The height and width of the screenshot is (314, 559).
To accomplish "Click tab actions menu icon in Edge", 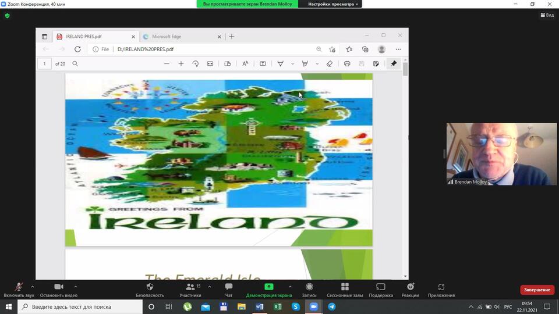I will [x=44, y=36].
